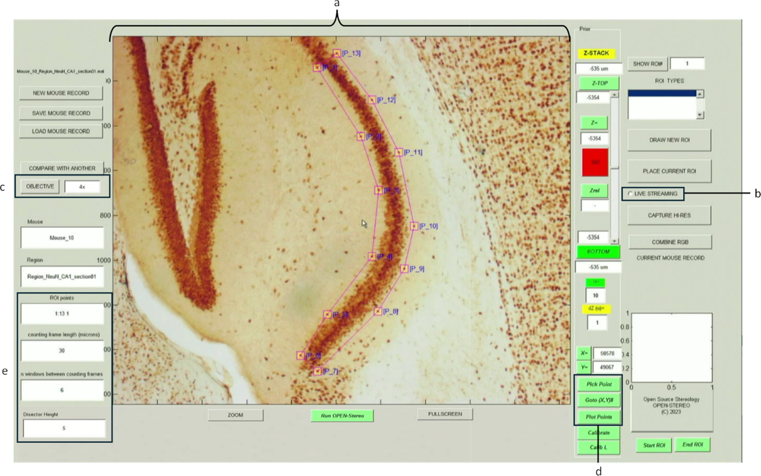The width and height of the screenshot is (761, 476).
Task: Edit the dZ step value field
Action: 597,322
